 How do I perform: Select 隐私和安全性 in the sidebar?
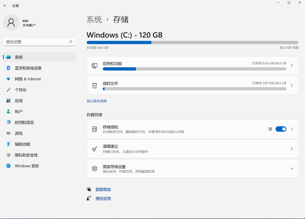coord(26,155)
